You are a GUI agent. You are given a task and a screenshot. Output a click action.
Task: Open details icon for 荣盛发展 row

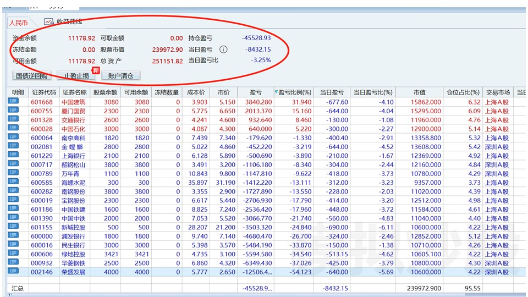coord(13,271)
